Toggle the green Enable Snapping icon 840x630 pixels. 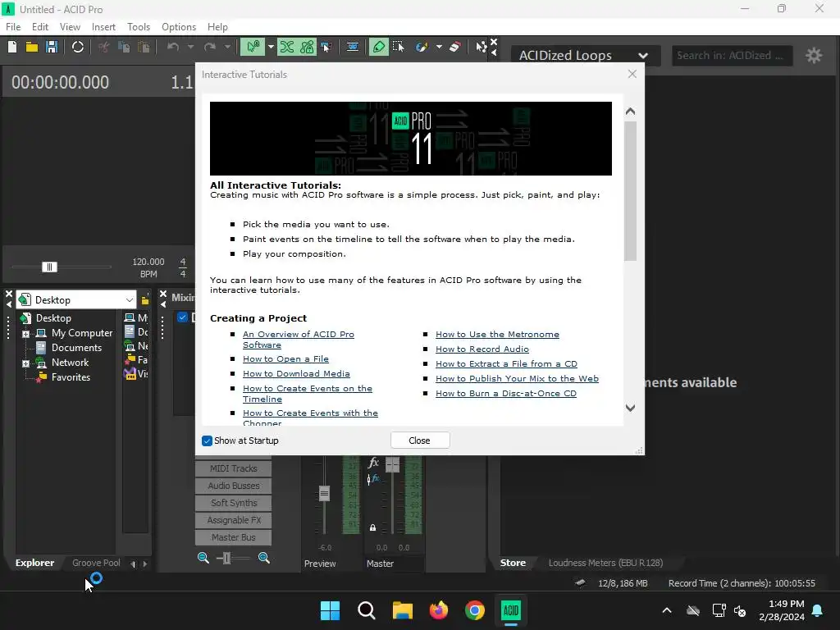(x=253, y=47)
